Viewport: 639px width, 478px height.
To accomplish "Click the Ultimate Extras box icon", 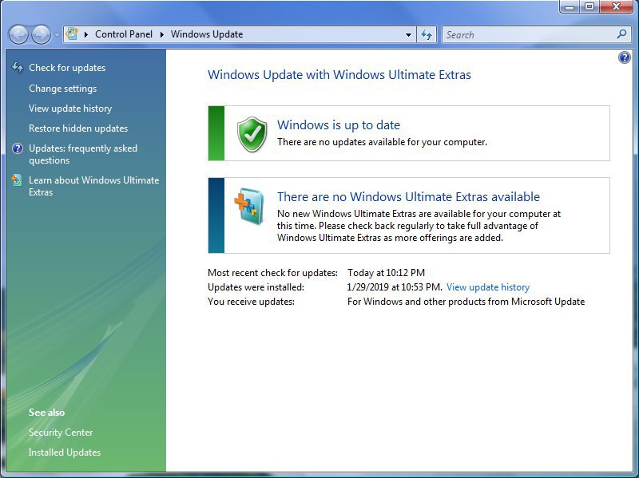I will coord(249,206).
